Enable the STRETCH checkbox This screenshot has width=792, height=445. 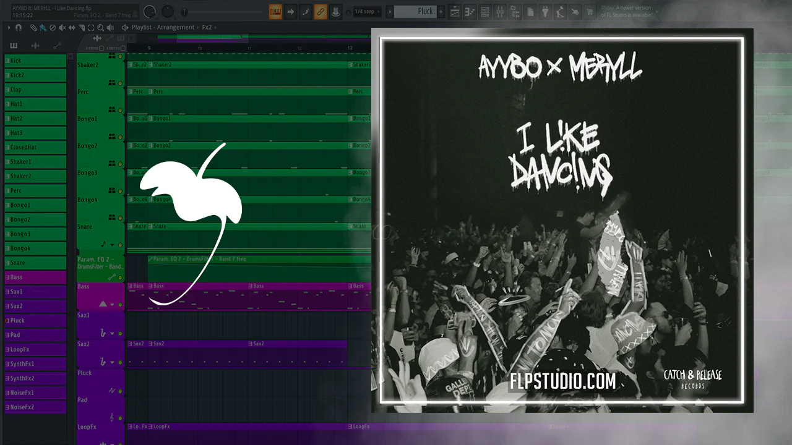123,48
